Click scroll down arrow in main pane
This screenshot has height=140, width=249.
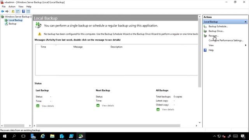tap(200, 122)
